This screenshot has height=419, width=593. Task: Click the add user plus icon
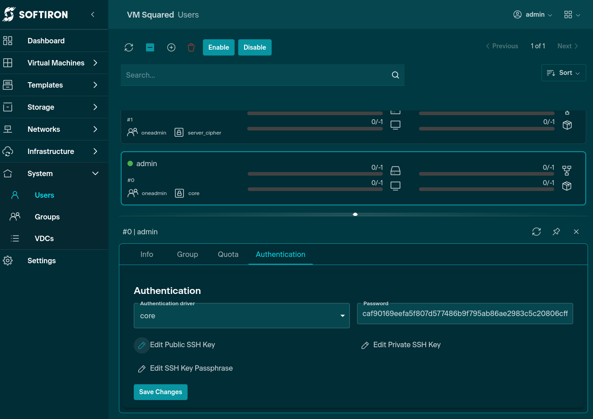(171, 47)
